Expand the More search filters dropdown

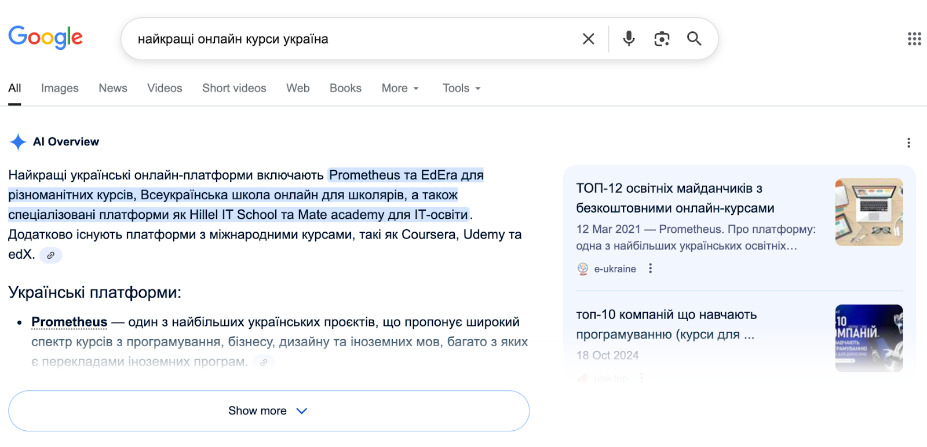coord(400,88)
